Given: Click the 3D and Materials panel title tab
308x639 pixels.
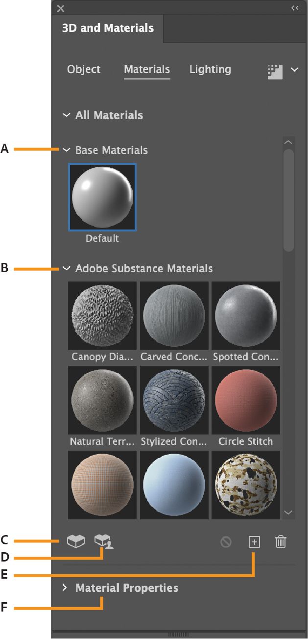Looking at the screenshot, I should [108, 28].
